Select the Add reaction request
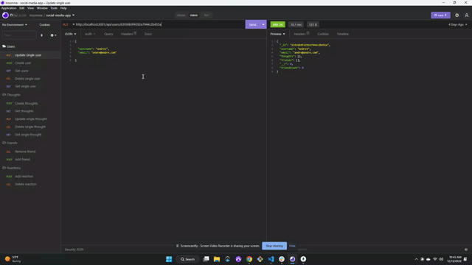472x265 pixels. click(x=30, y=177)
